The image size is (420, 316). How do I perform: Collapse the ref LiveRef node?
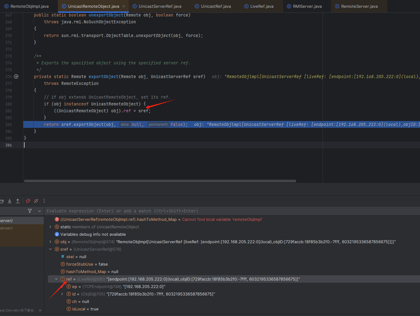pos(56,279)
